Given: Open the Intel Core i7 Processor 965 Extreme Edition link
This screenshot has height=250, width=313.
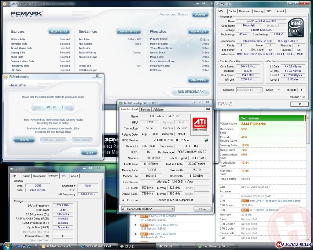Looking at the screenshot, I should click(275, 201).
